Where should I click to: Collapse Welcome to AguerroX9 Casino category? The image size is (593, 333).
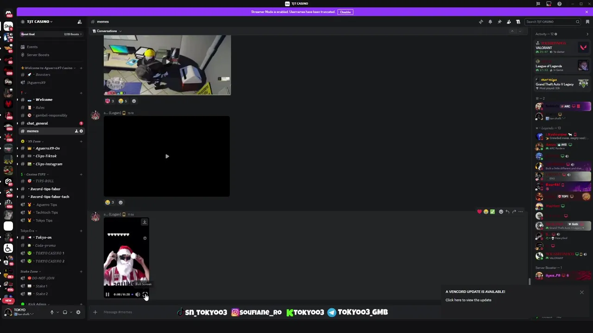[x=47, y=68]
